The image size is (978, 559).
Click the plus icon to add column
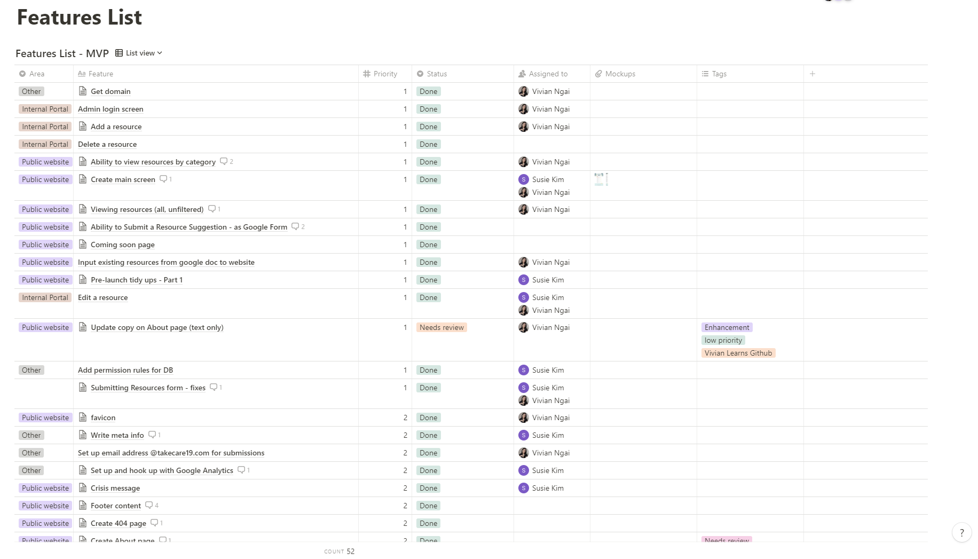tap(812, 74)
